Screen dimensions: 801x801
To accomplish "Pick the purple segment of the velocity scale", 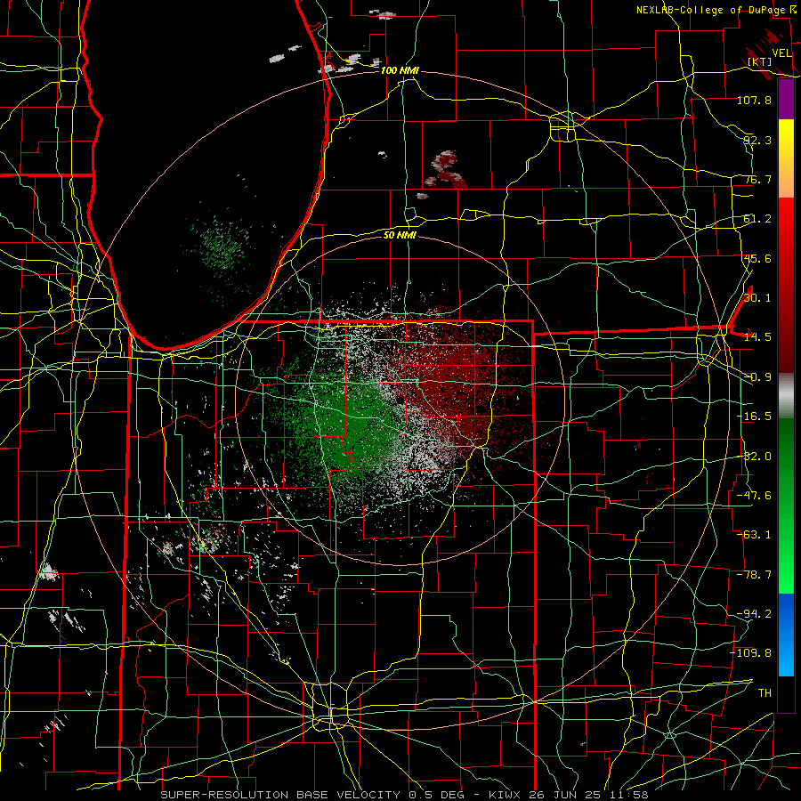I will pyautogui.click(x=786, y=99).
